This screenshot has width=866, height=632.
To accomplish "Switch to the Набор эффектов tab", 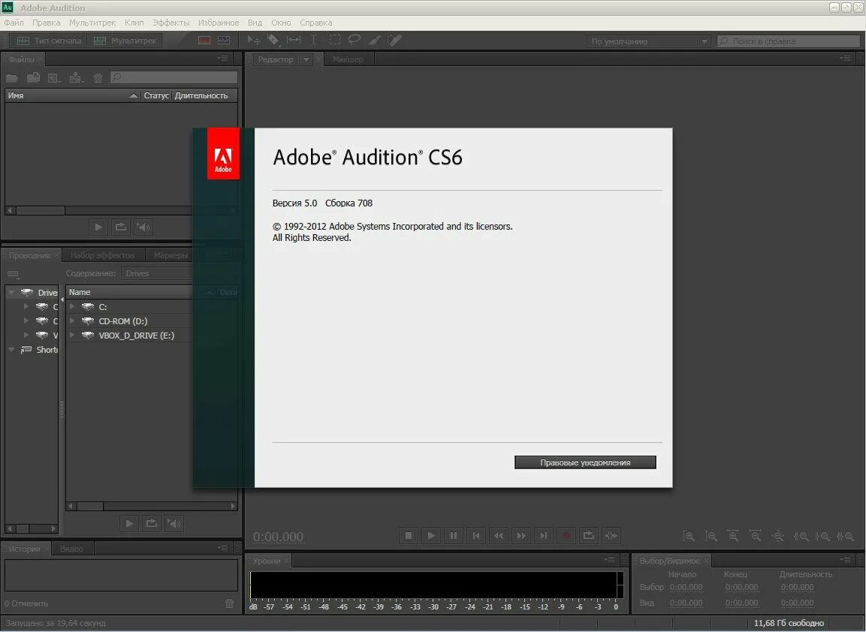I will coord(102,255).
